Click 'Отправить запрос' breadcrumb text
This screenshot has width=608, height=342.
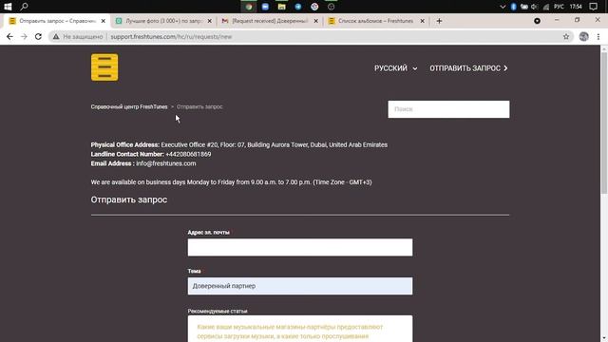[199, 106]
